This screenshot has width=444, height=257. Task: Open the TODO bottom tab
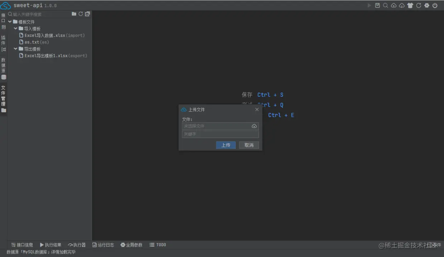pyautogui.click(x=158, y=245)
